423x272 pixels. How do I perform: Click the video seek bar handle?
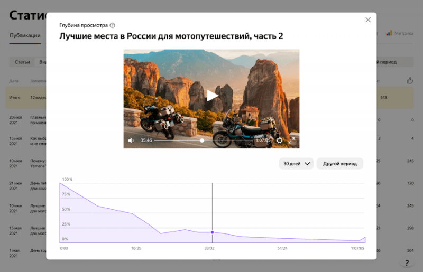tap(203, 140)
